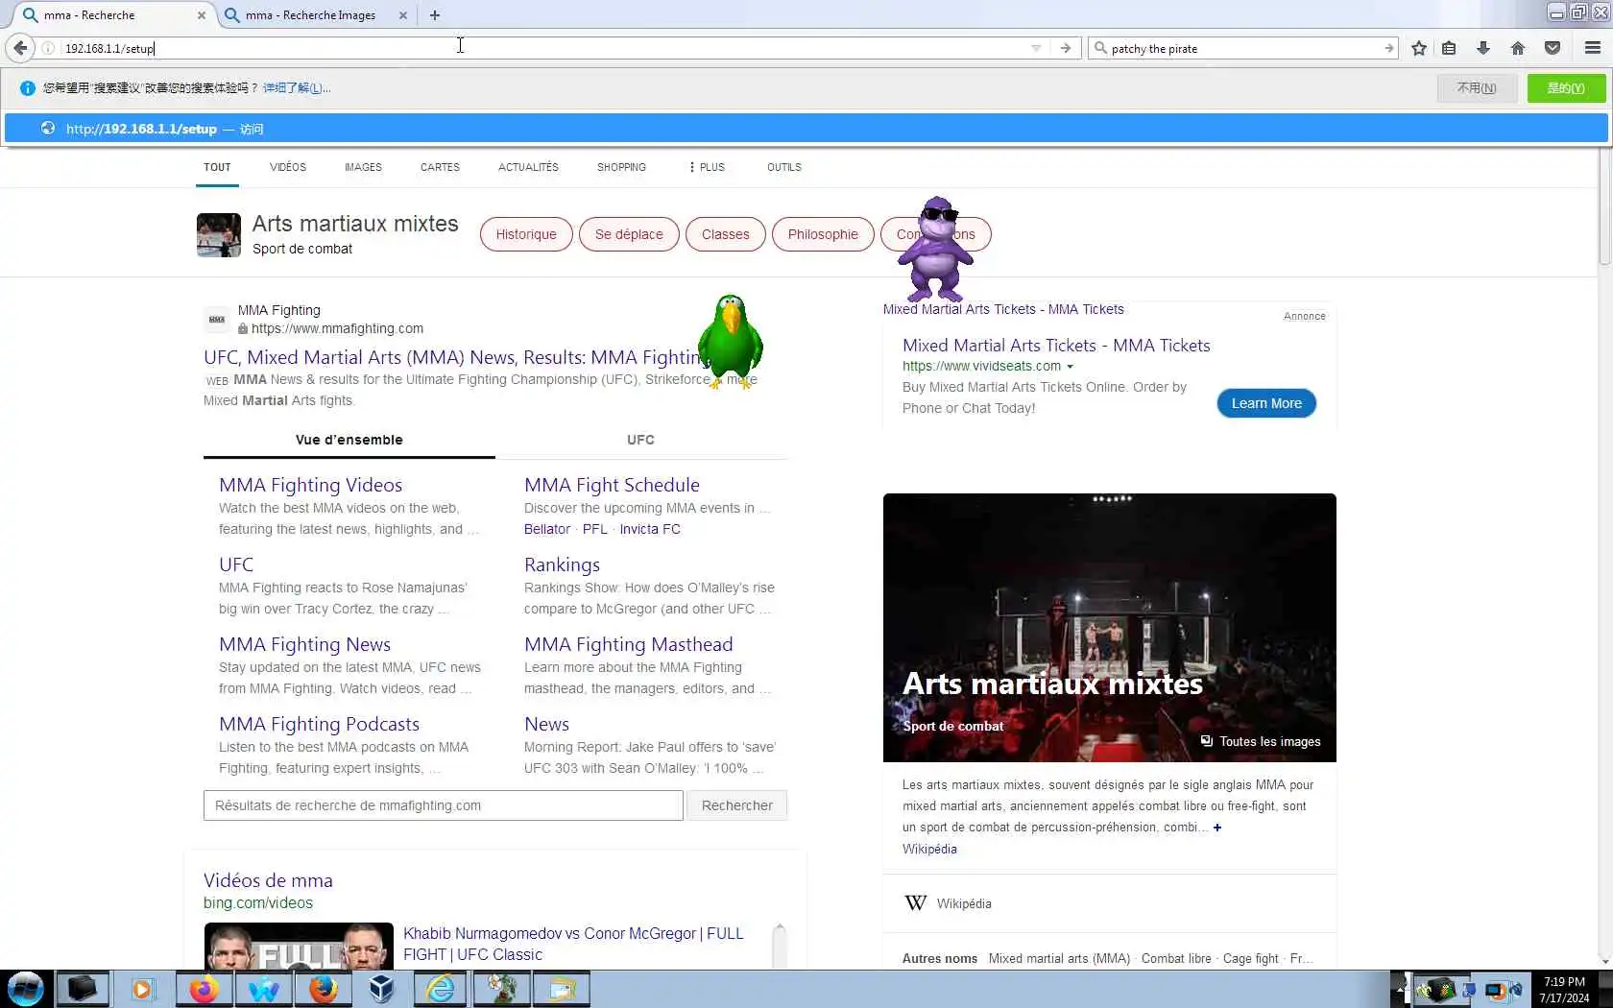The width and height of the screenshot is (1613, 1008).
Task: Submit search with search box arrow
Action: [x=1388, y=48]
